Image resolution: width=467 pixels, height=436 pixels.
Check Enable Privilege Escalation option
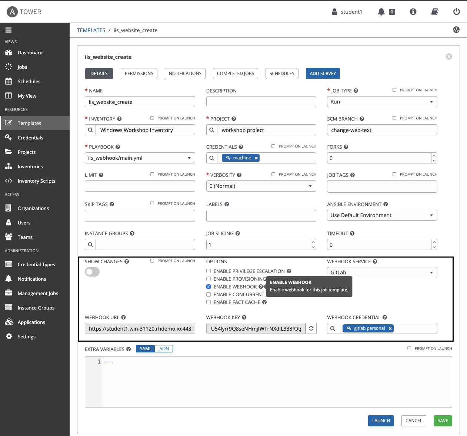(x=209, y=271)
